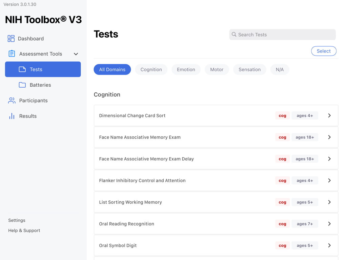Click the magnifying glass in search field
Viewport: 347px width, 260px height.
(x=234, y=35)
